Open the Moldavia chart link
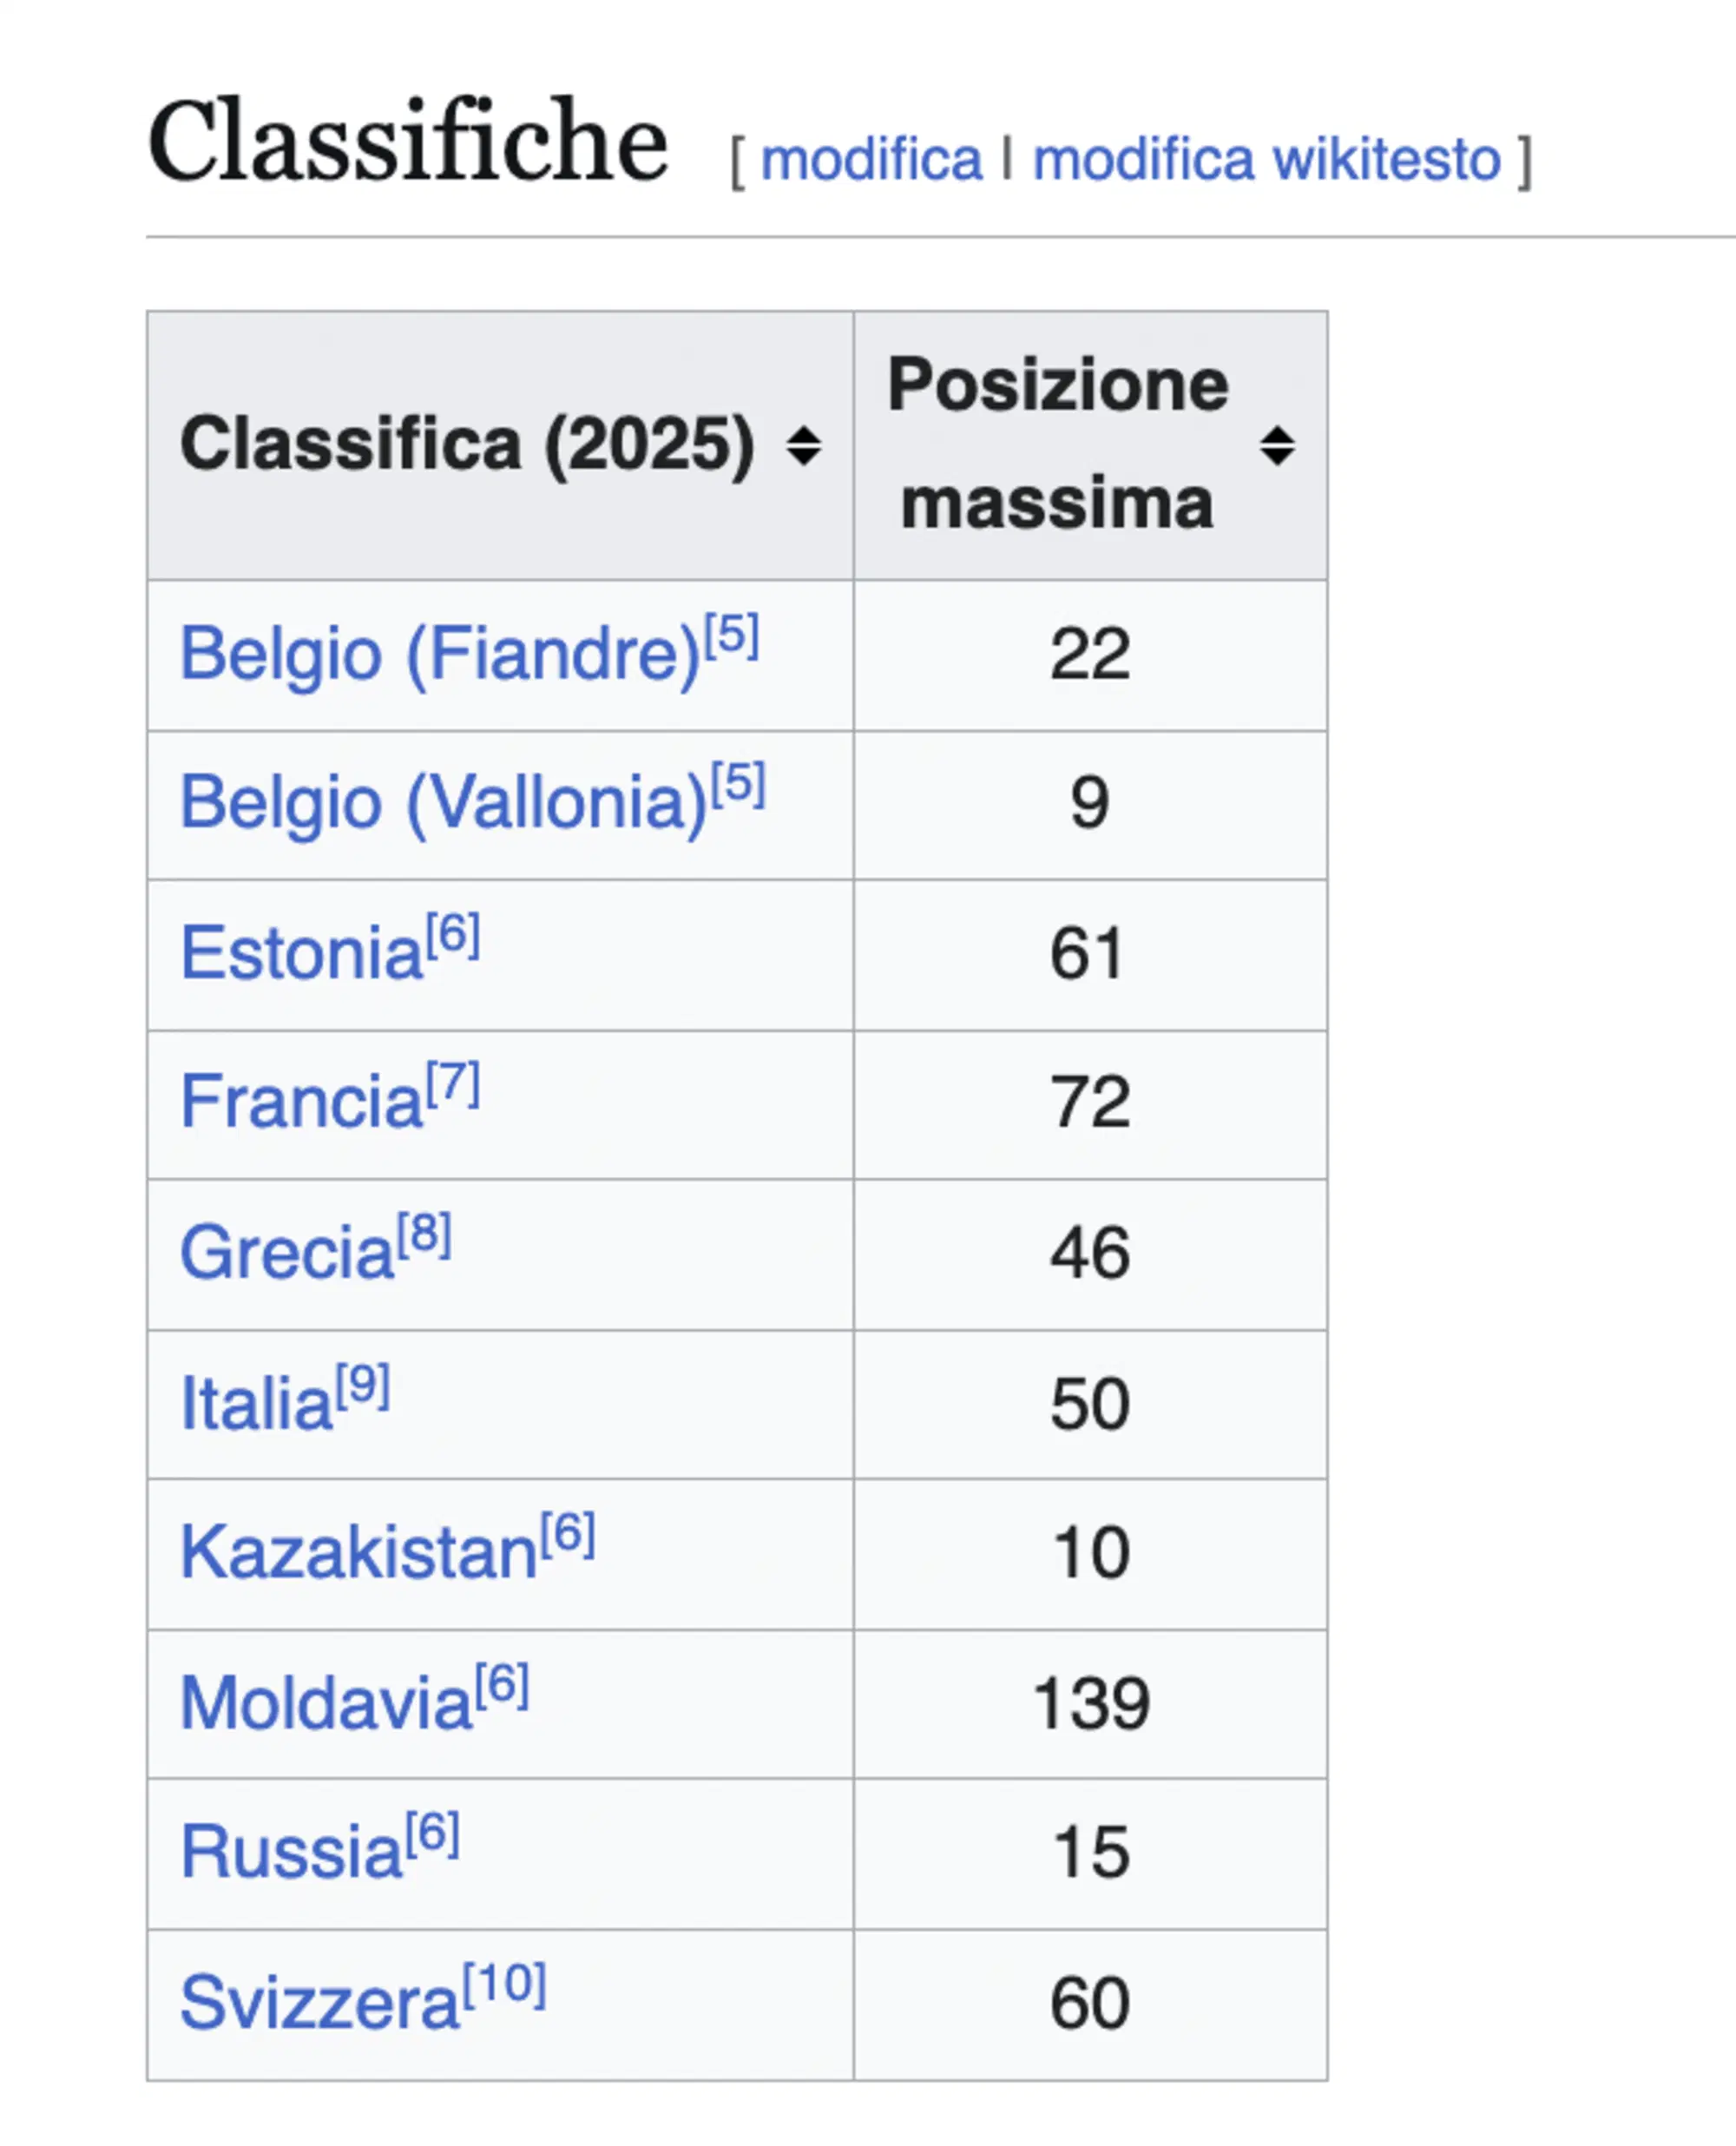This screenshot has height=2146, width=1736. tap(325, 1703)
